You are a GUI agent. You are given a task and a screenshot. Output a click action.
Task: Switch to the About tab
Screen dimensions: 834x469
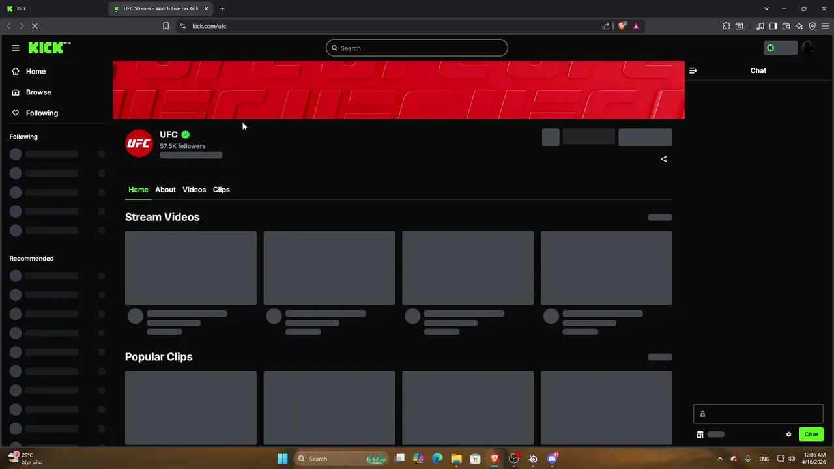tap(165, 190)
